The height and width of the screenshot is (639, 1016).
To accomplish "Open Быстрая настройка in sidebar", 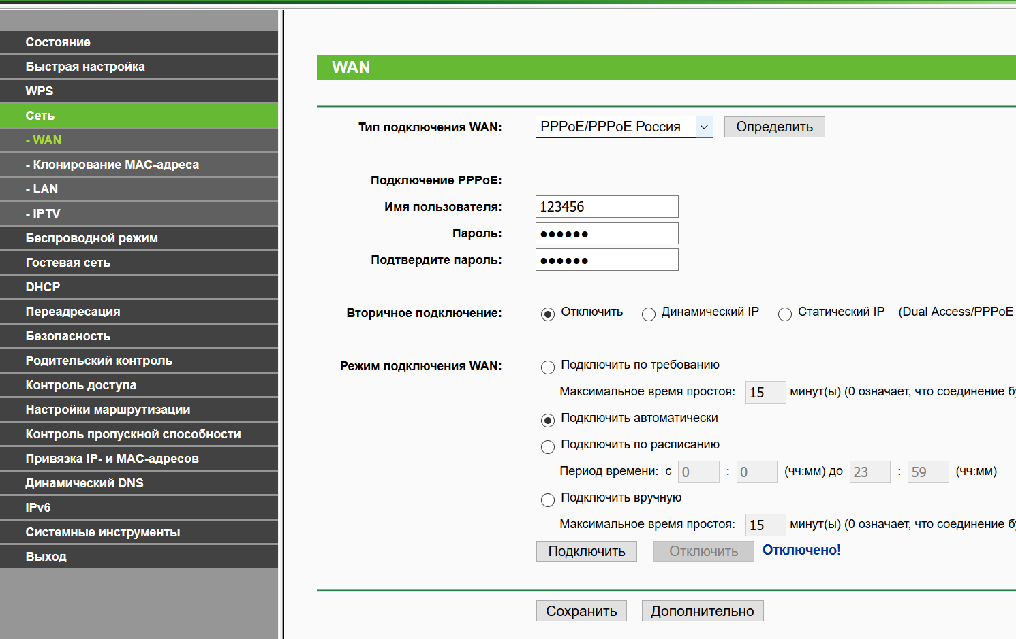I will [139, 67].
